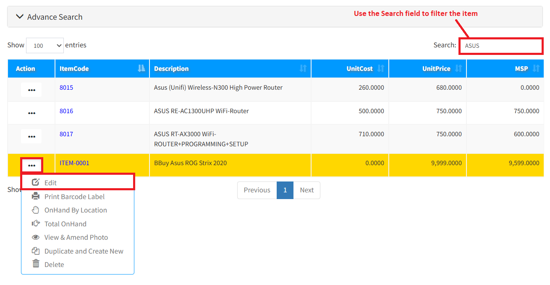Click the Previous page button

coord(257,190)
